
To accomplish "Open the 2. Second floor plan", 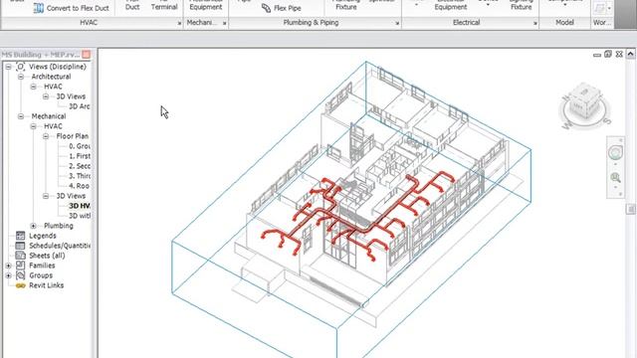I will [x=80, y=166].
